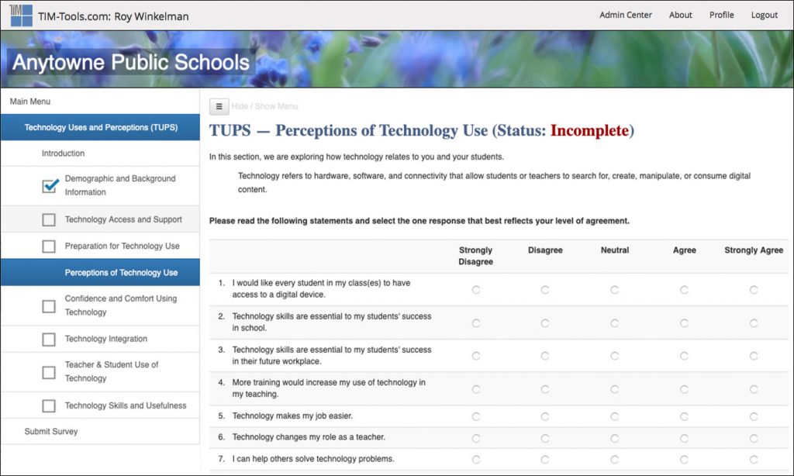Select Agree for statement 2 on school success
The width and height of the screenshot is (794, 476).
click(684, 323)
